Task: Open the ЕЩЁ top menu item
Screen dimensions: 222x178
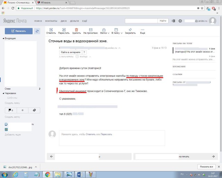Action: pos(85,21)
